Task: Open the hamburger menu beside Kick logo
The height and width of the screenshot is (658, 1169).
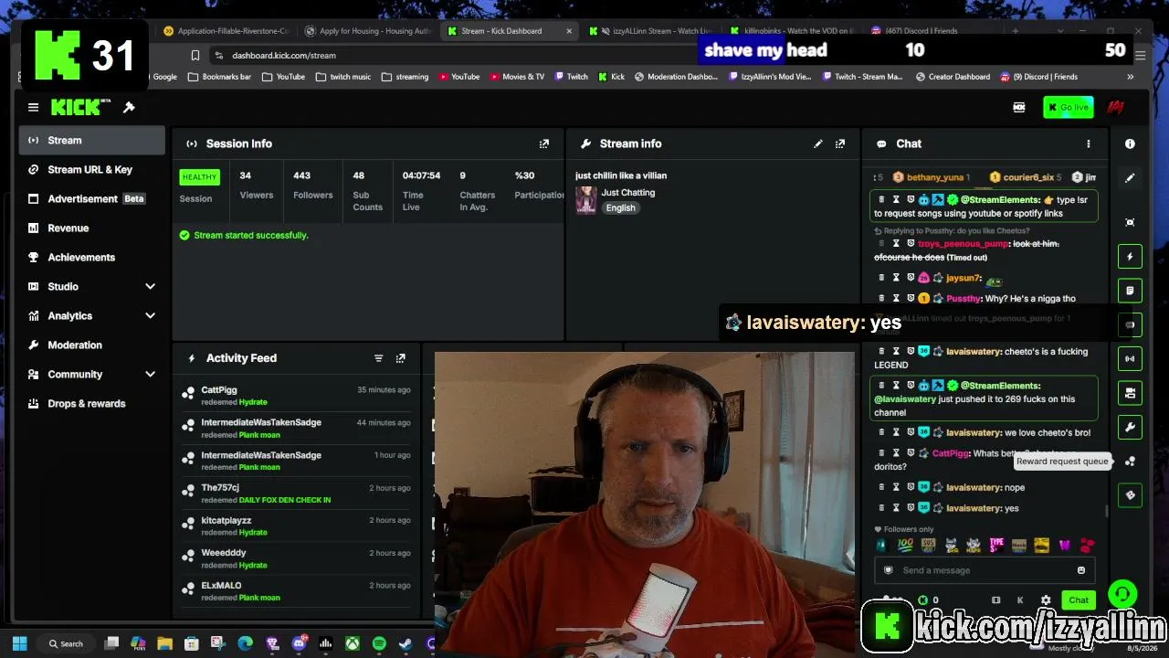Action: [x=33, y=107]
